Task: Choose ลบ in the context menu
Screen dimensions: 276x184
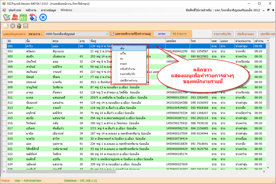Action: pyautogui.click(x=129, y=59)
